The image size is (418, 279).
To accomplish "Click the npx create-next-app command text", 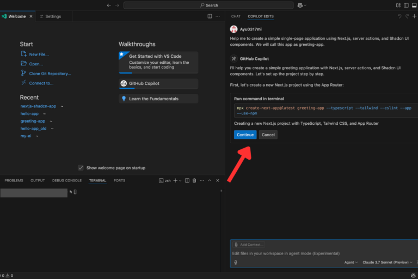I will coord(324,111).
